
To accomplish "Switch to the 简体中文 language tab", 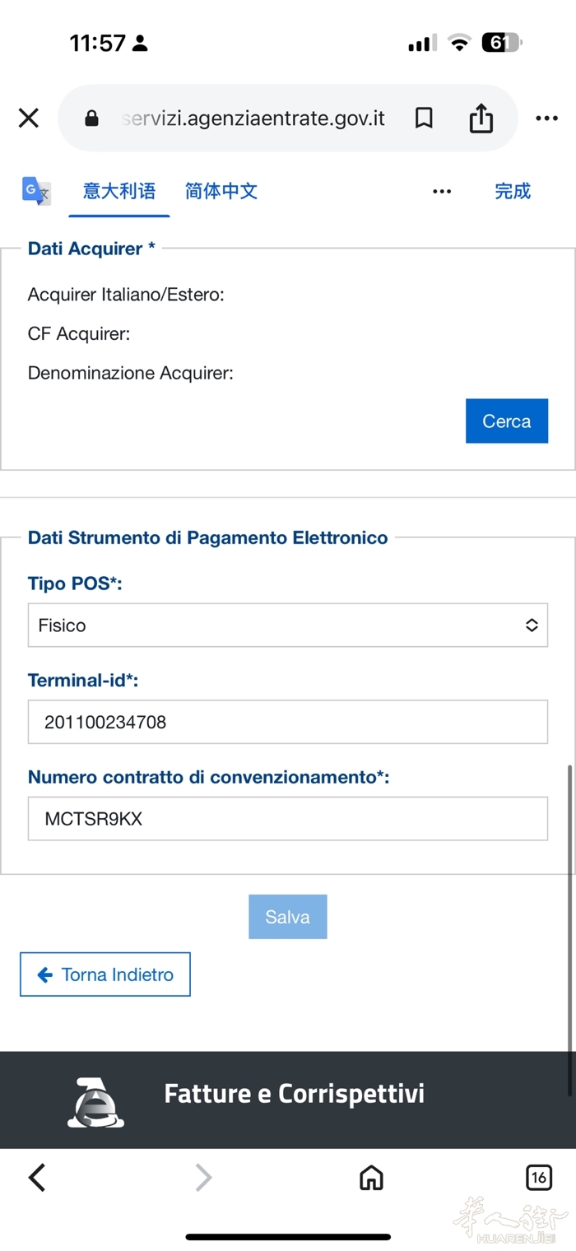I will (221, 192).
